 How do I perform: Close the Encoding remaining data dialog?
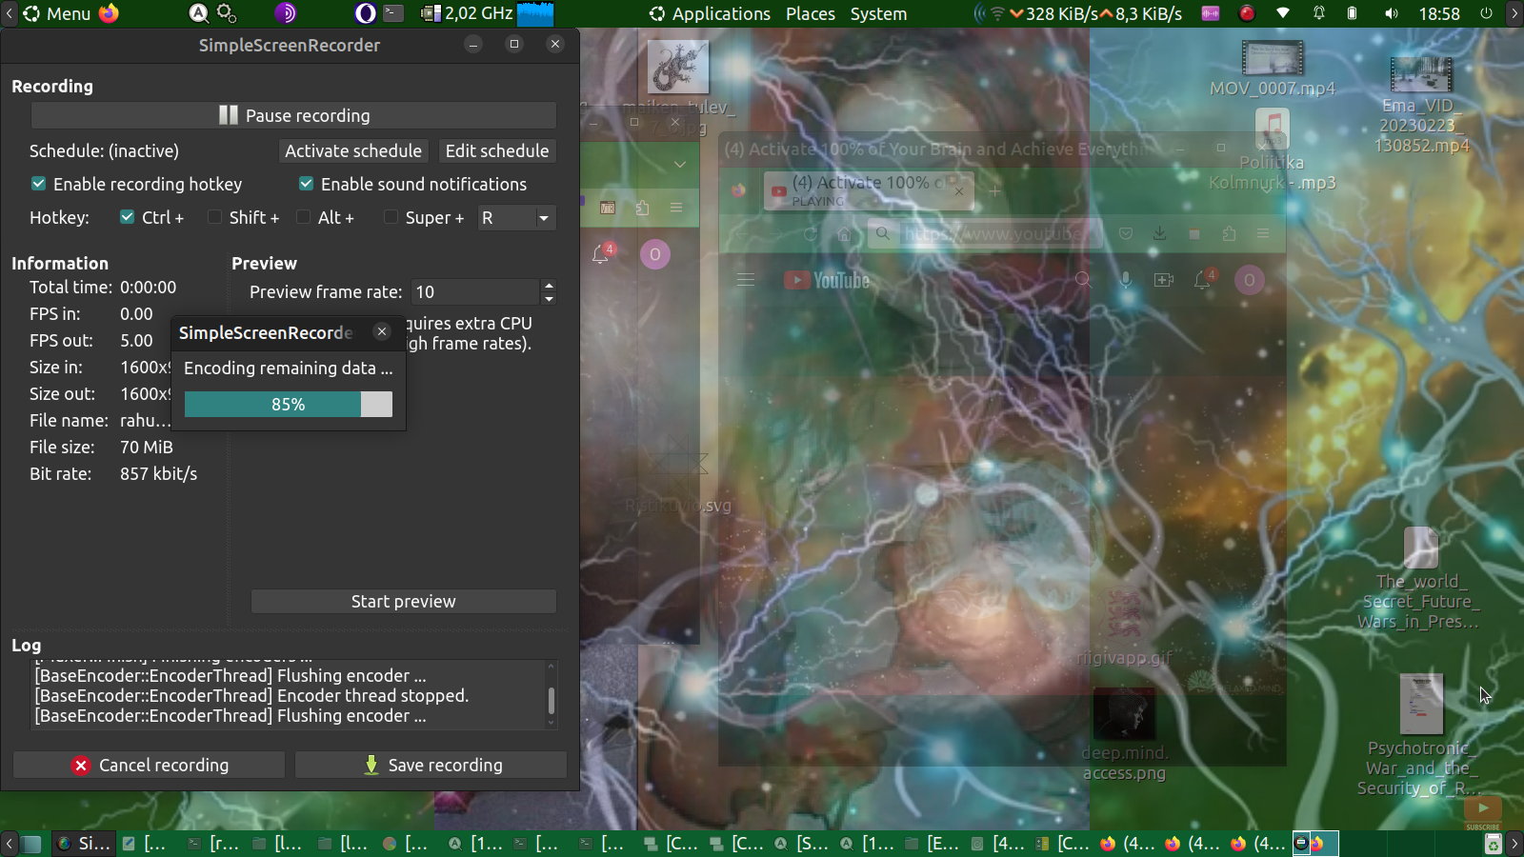(x=382, y=331)
